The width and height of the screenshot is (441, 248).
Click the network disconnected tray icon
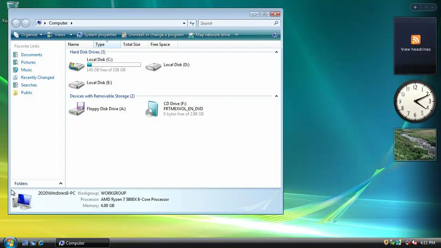408,242
